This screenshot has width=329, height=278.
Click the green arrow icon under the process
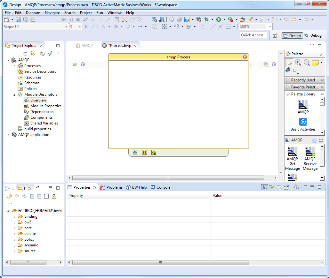click(136, 153)
